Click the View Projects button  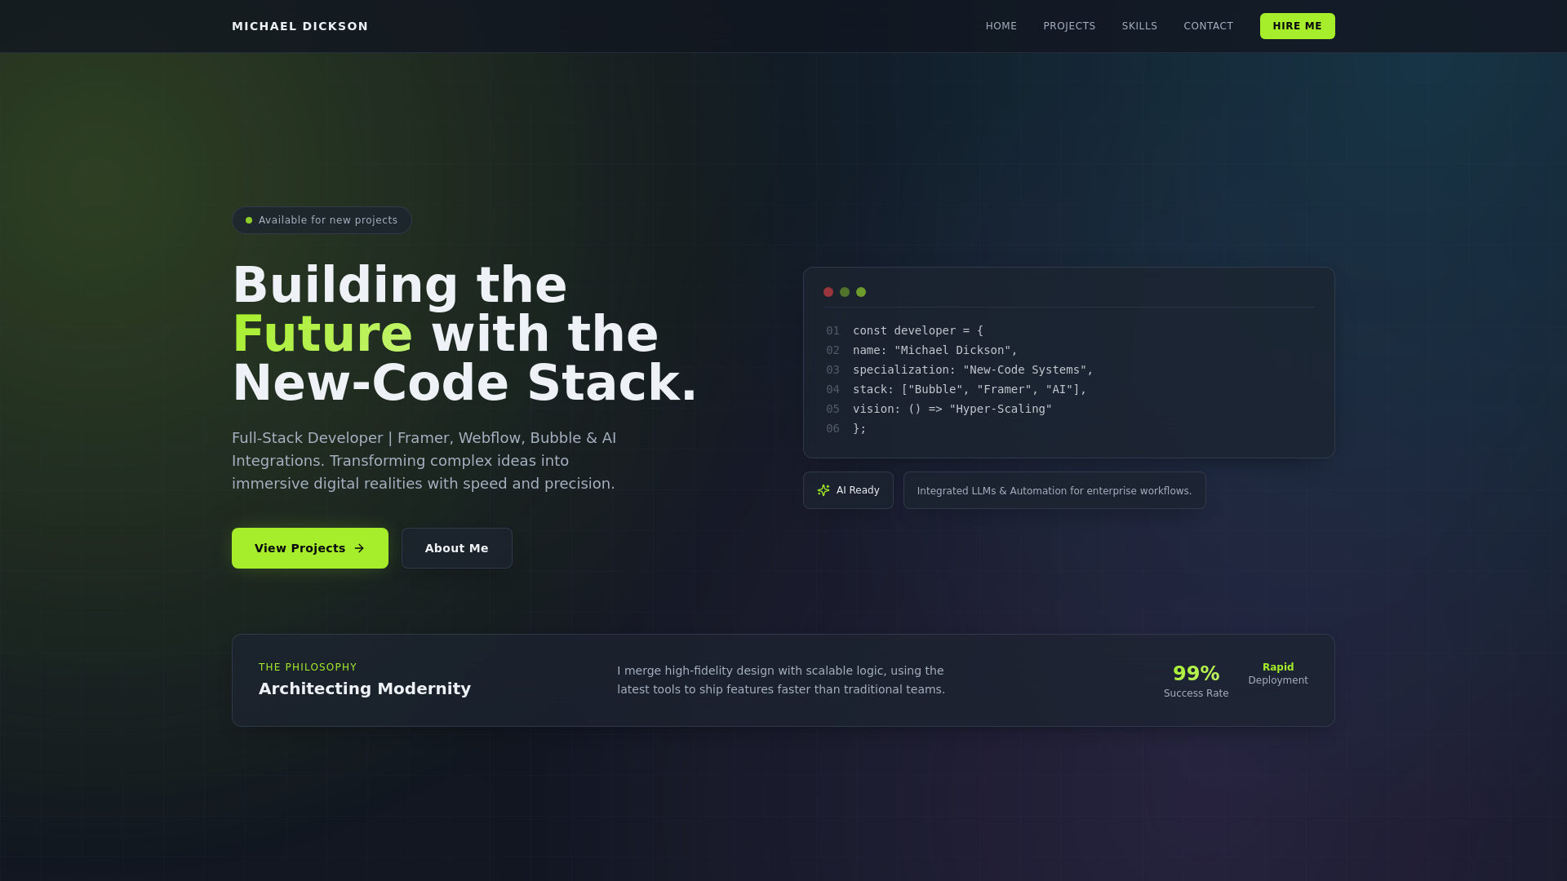[310, 548]
